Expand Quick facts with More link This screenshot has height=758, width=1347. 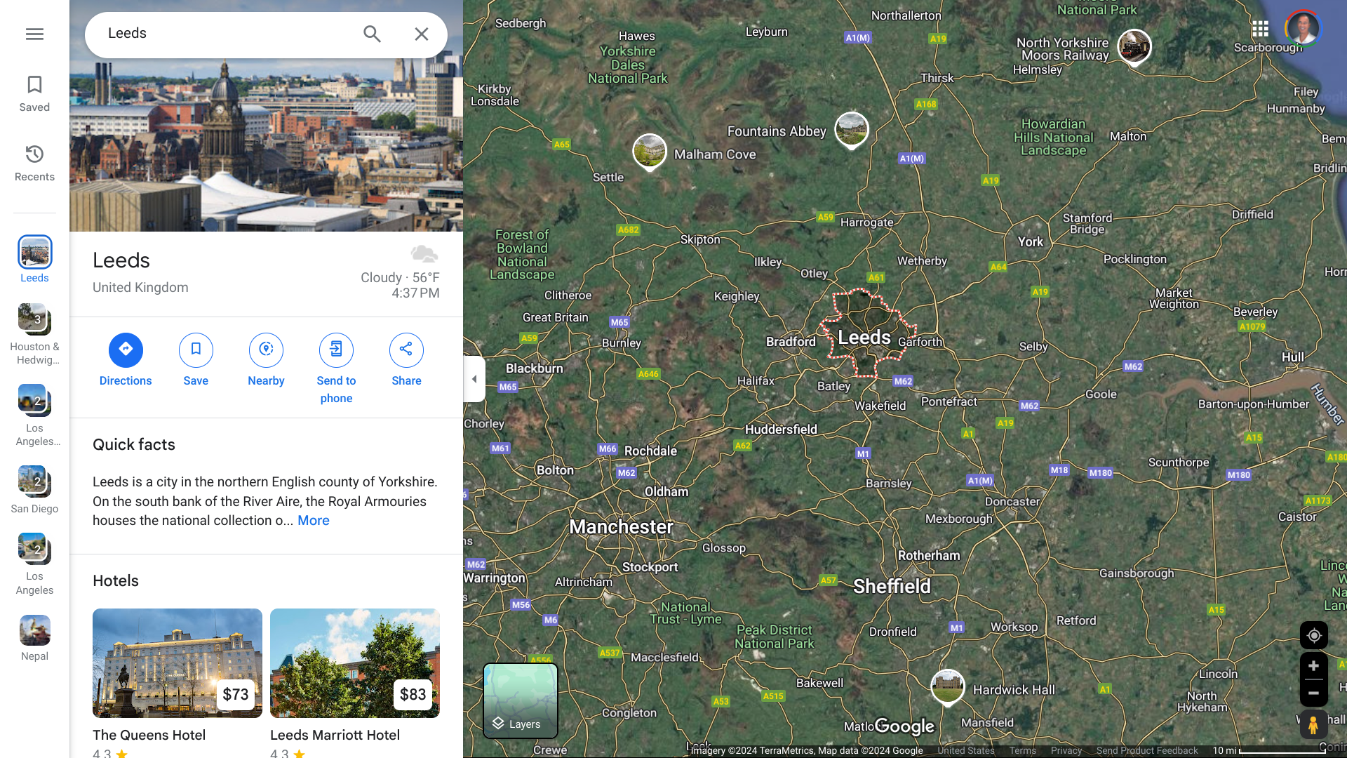pos(314,521)
